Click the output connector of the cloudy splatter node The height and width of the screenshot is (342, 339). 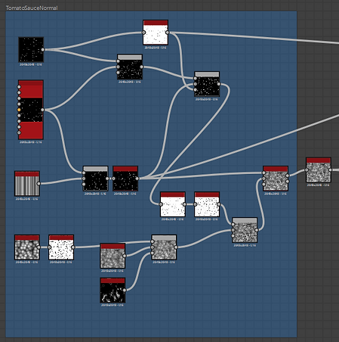125,291
